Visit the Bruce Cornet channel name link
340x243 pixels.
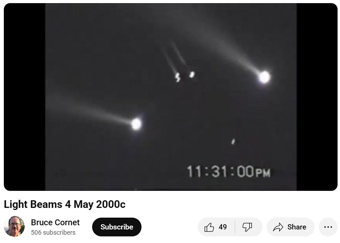[55, 222]
